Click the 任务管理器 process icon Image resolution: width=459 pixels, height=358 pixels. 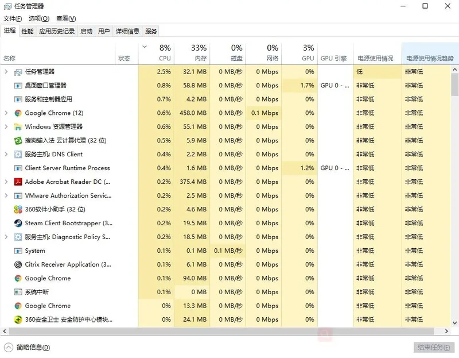(18, 72)
